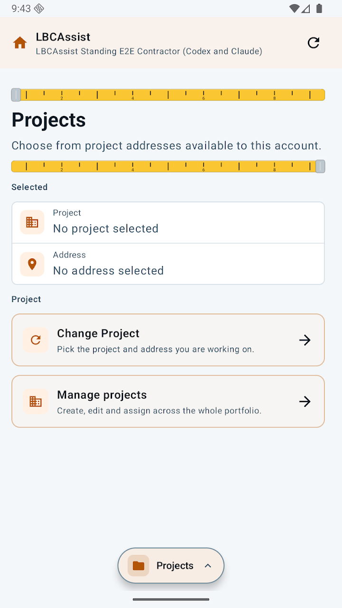
Task: Tap the refresh icon on Change Project card
Action: point(36,340)
